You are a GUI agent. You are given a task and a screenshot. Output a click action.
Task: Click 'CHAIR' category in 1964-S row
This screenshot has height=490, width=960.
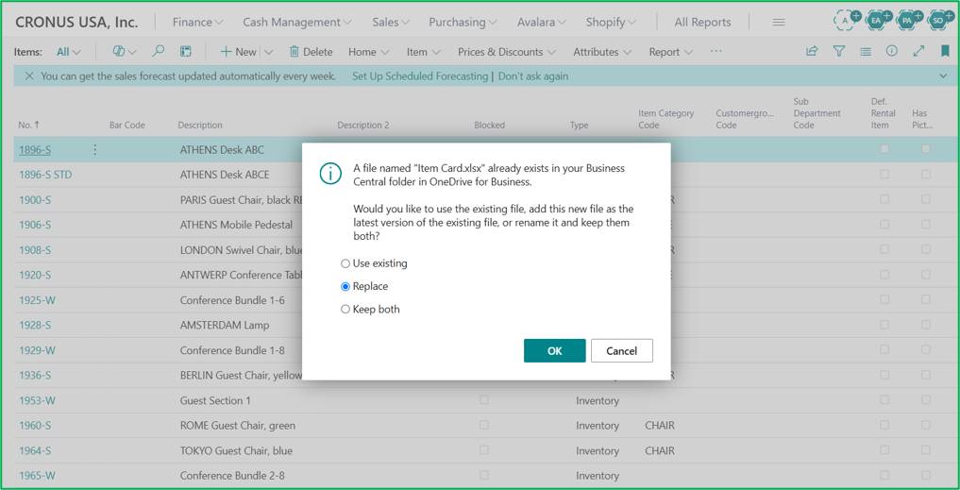point(660,450)
